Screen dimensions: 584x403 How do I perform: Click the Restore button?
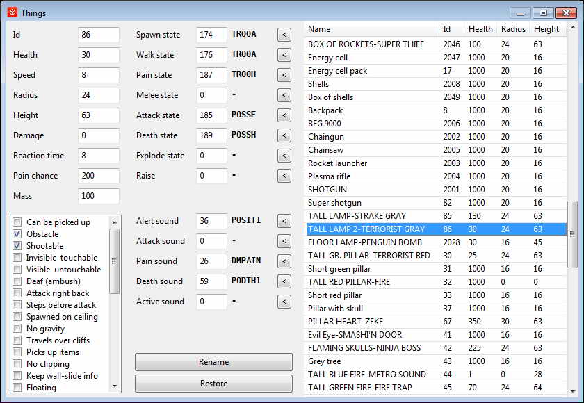(213, 384)
